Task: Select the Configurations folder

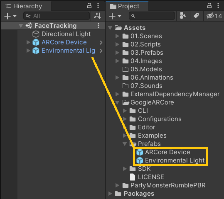Action: coord(160,119)
